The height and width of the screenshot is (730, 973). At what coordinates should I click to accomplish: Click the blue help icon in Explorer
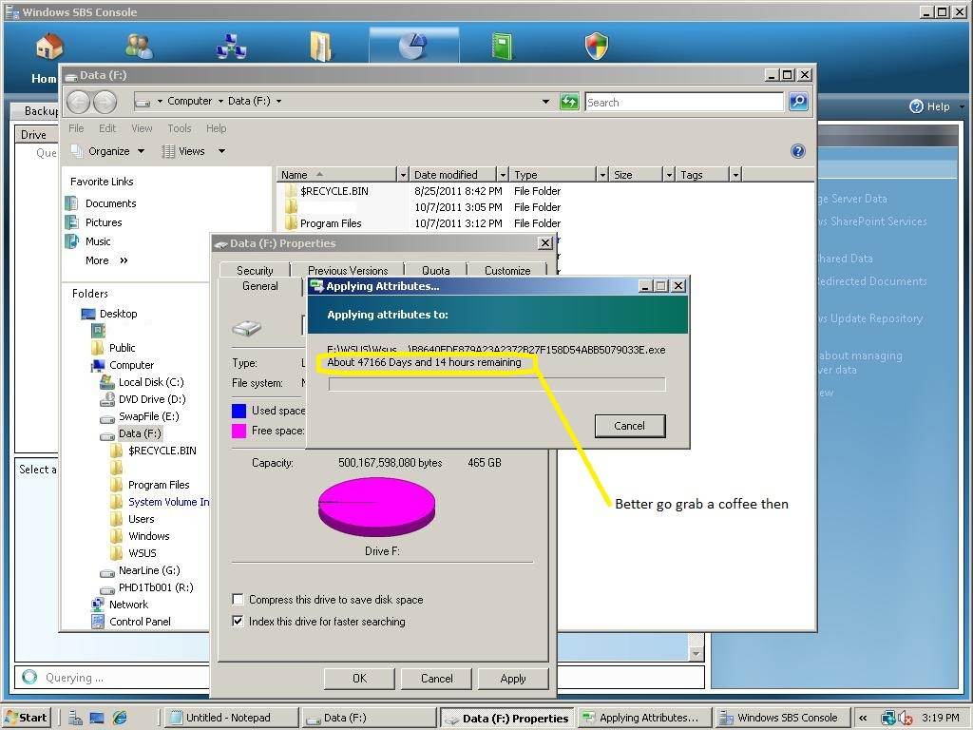click(798, 151)
